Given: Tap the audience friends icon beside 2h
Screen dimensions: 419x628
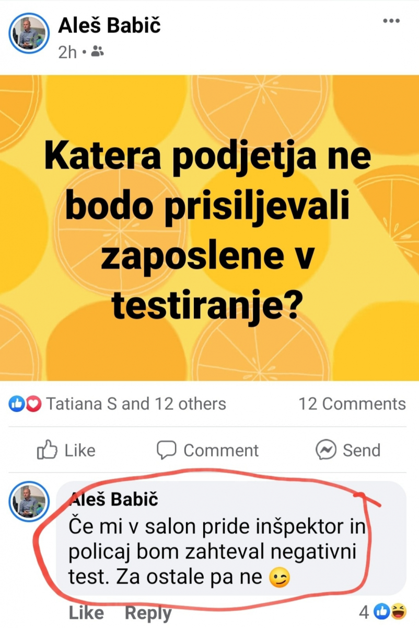Looking at the screenshot, I should coord(97,51).
